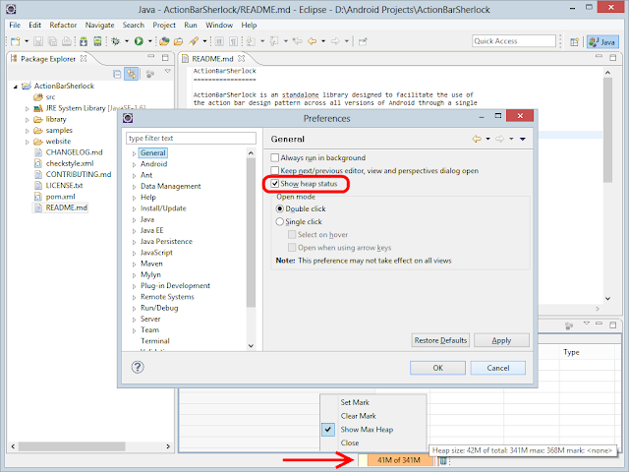Choose Set Mark from the heap context menu
The height and width of the screenshot is (472, 629).
click(355, 402)
